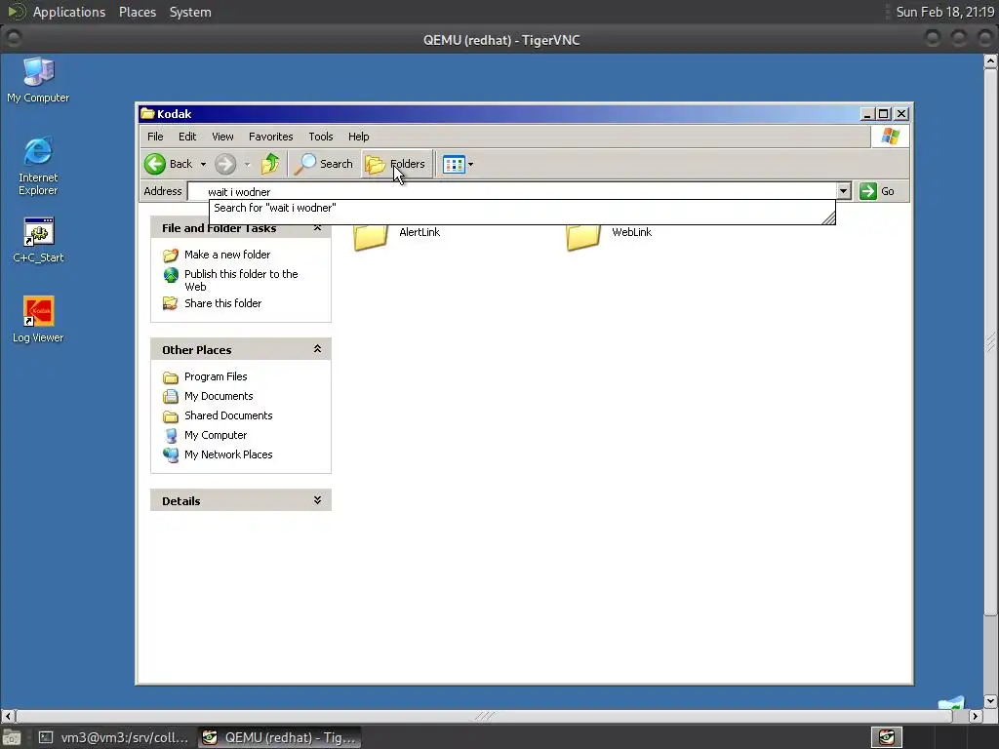Open Forward button history dropdown
Image resolution: width=999 pixels, height=749 pixels.
click(247, 164)
